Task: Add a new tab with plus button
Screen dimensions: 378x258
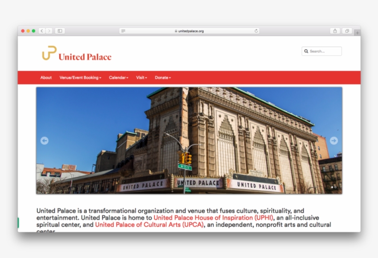Action: tap(357, 33)
